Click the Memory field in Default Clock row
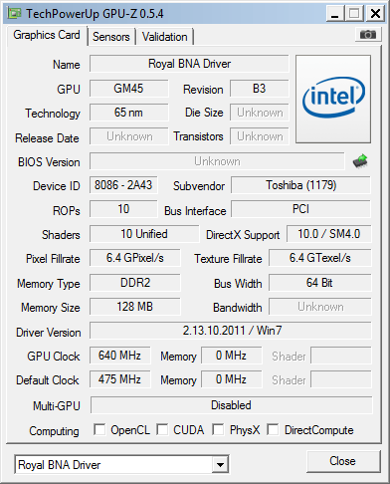390x484 pixels. [x=232, y=379]
